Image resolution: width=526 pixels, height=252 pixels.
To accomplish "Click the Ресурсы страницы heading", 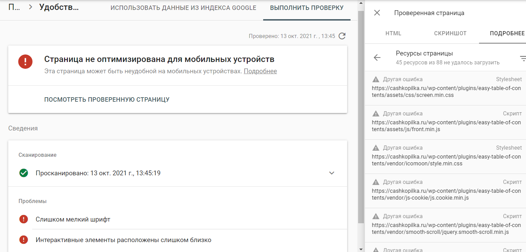I will click(x=424, y=53).
